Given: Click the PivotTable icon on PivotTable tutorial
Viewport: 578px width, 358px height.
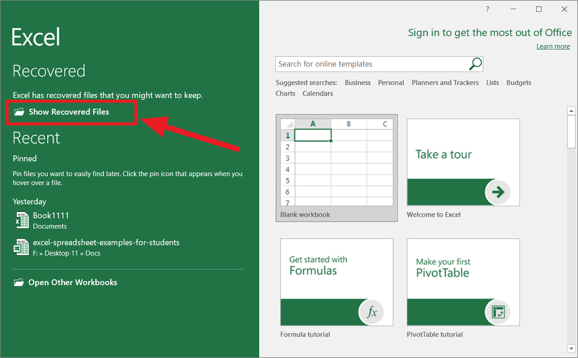Looking at the screenshot, I should (498, 312).
